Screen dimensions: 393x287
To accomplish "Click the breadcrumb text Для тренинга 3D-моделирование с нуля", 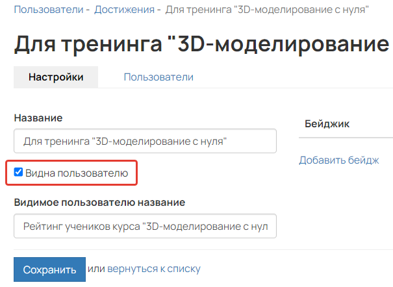I will tap(267, 10).
